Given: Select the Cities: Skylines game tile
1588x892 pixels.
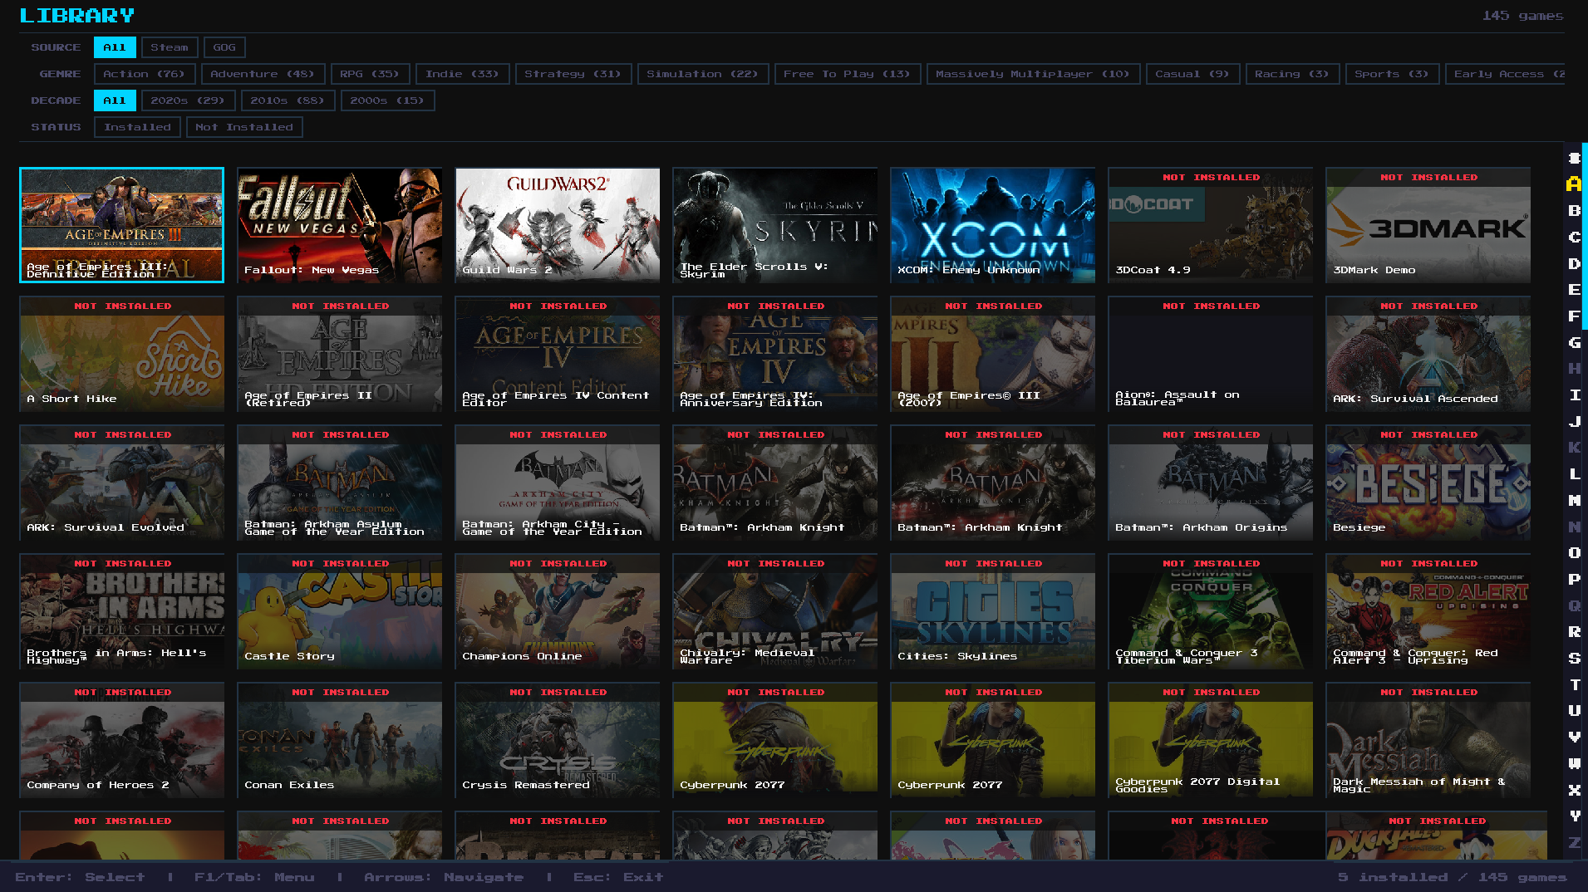Looking at the screenshot, I should (992, 611).
